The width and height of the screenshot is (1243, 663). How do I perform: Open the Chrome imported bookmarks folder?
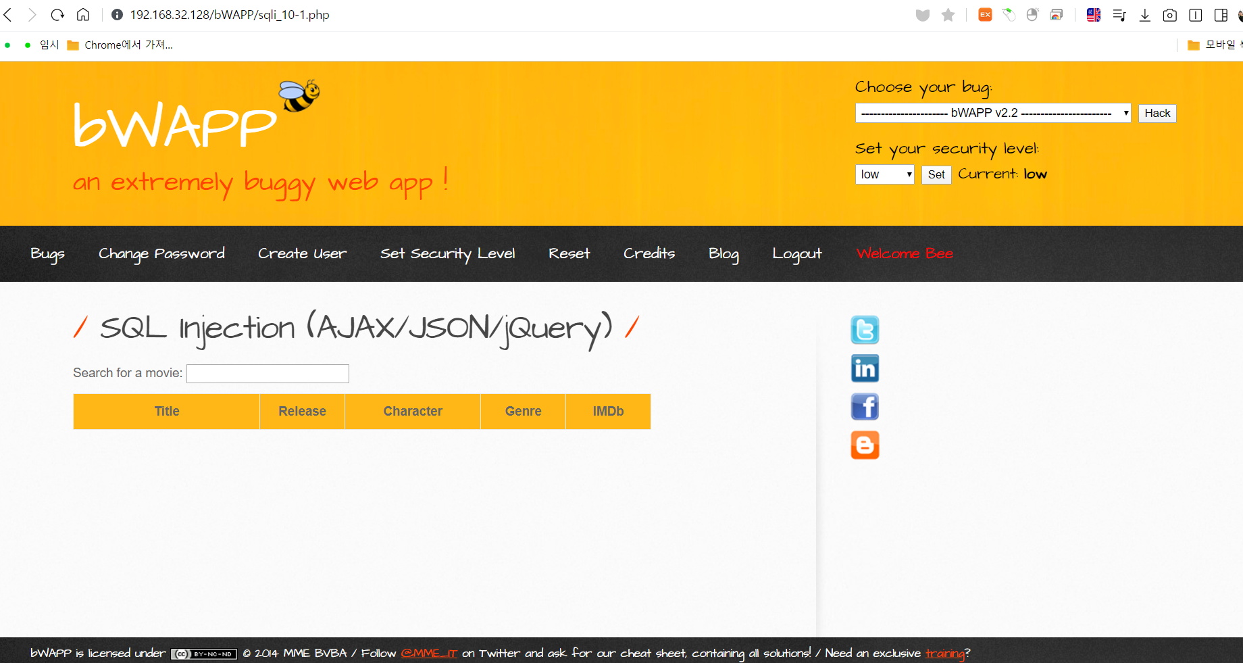pos(120,45)
